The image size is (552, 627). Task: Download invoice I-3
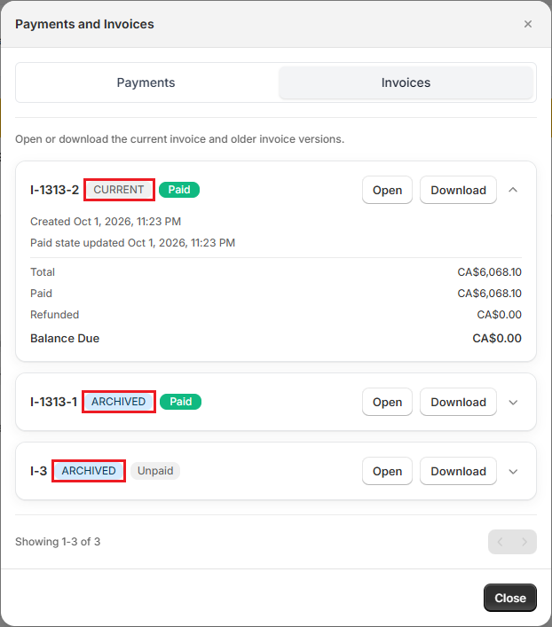458,471
